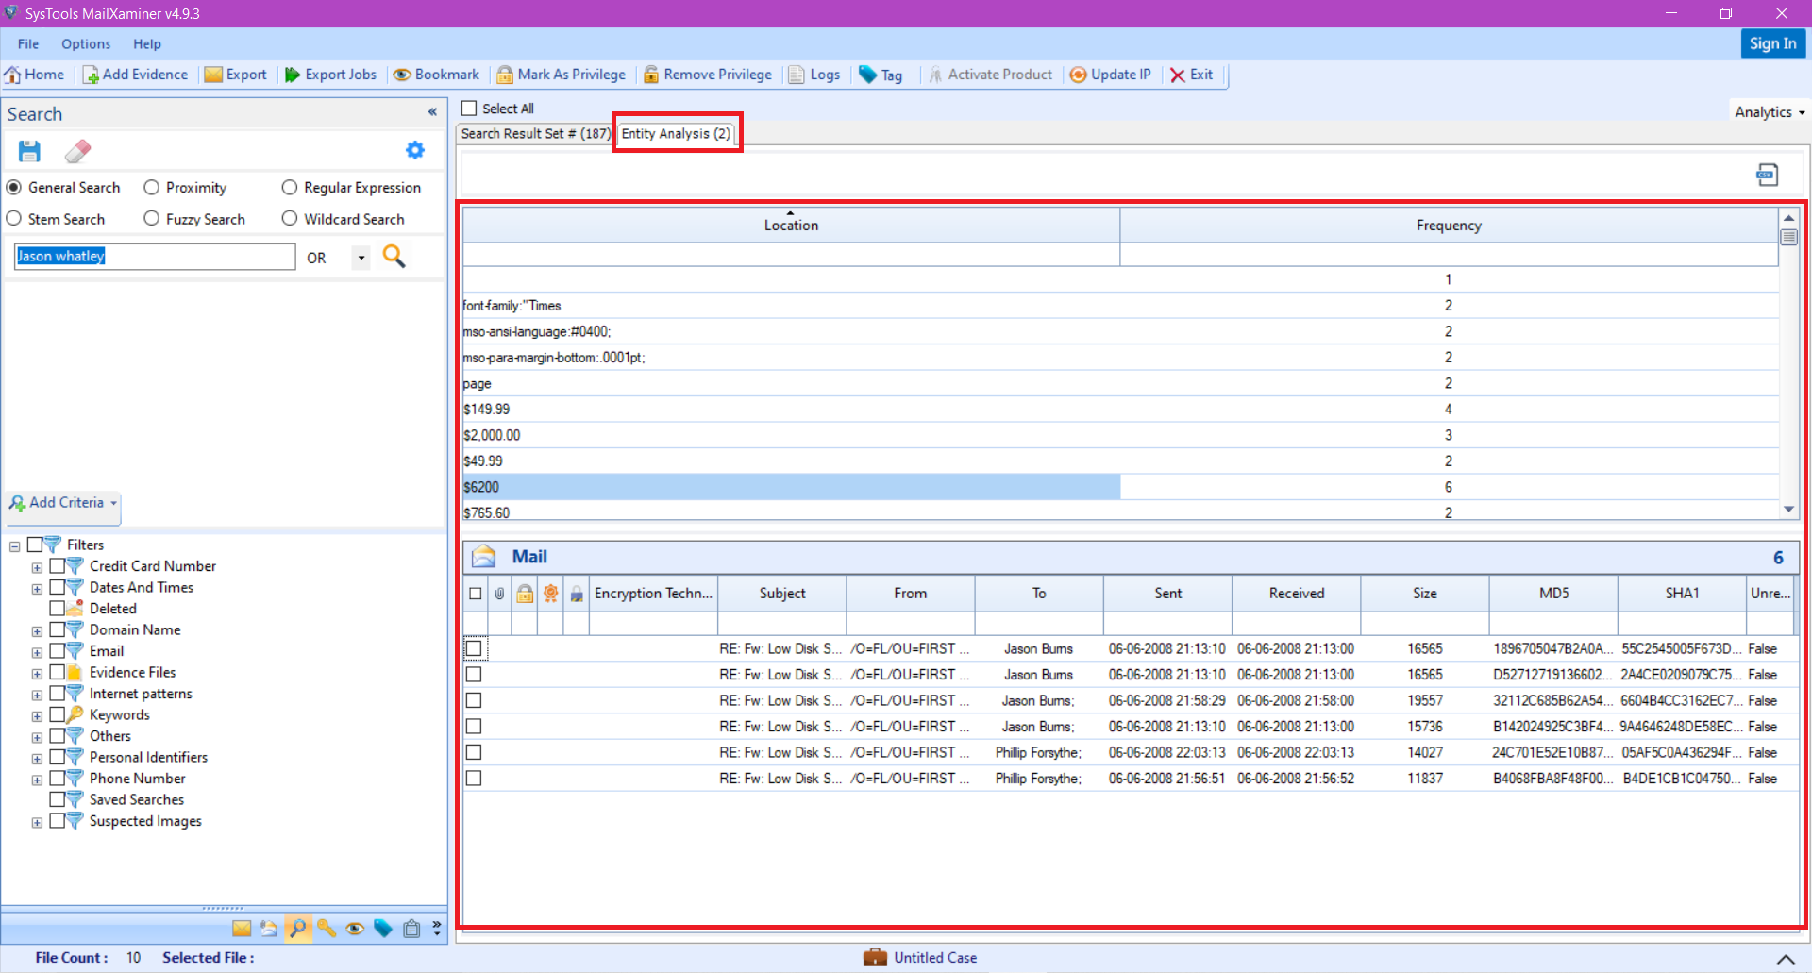Click the save search disk icon
This screenshot has width=1812, height=973.
pos(28,150)
